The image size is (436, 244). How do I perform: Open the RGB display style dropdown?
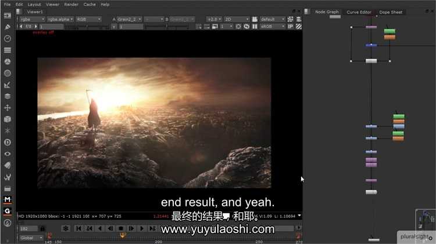[x=88, y=19]
